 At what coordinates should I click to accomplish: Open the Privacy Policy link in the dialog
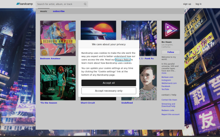click(123, 60)
